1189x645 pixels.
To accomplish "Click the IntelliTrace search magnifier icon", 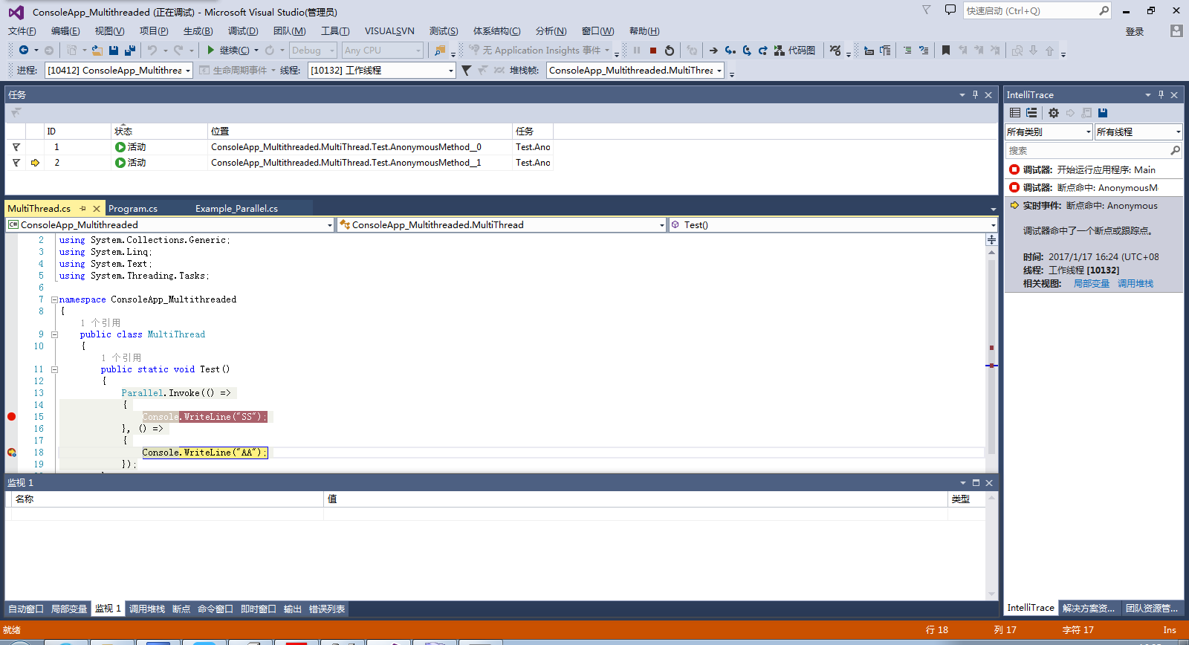I will pyautogui.click(x=1175, y=150).
